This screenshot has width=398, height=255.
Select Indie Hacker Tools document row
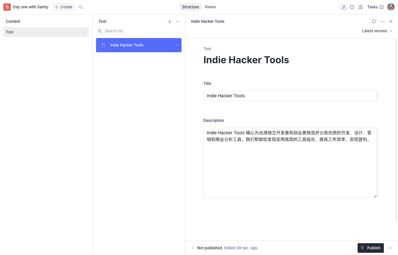click(x=139, y=45)
